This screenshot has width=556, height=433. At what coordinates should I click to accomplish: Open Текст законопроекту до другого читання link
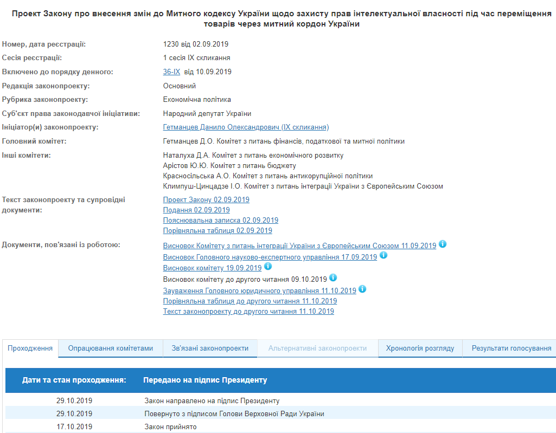point(248,312)
